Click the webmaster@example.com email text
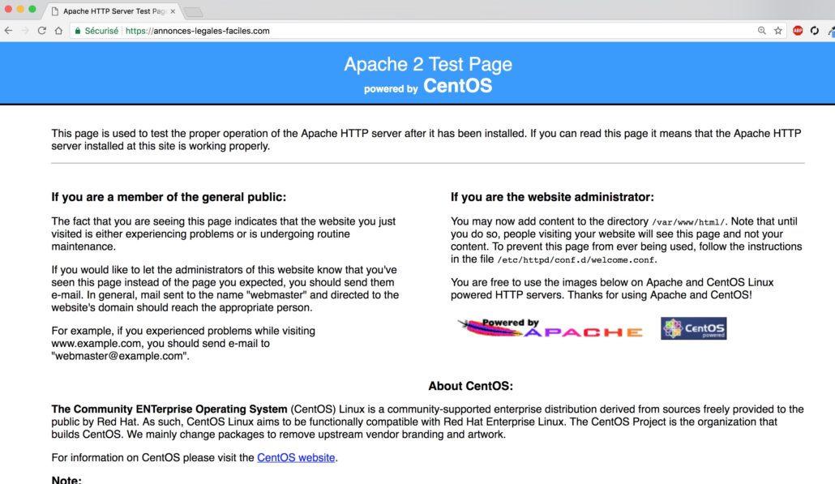The image size is (835, 484). click(120, 356)
